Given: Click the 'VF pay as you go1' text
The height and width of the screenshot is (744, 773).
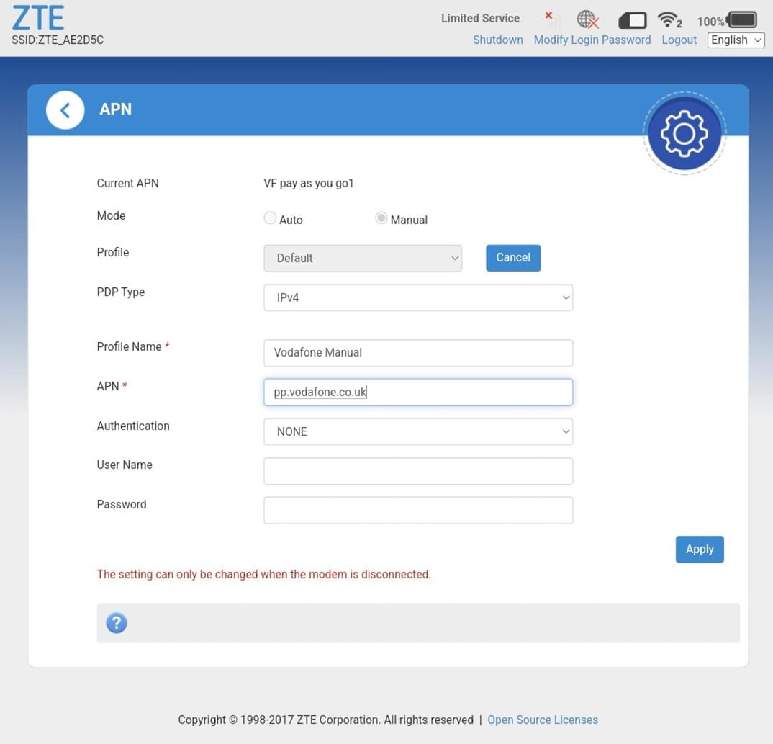Looking at the screenshot, I should coord(309,184).
